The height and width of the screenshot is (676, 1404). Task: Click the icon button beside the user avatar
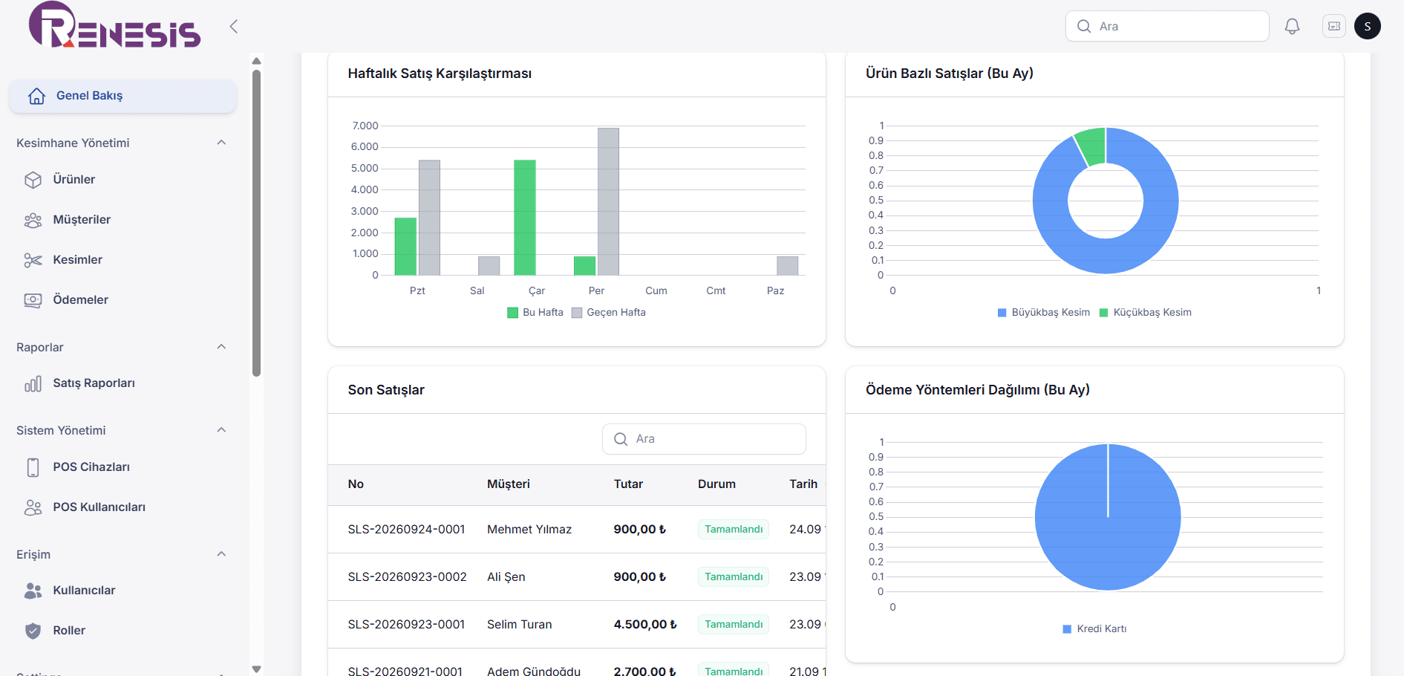[1333, 26]
